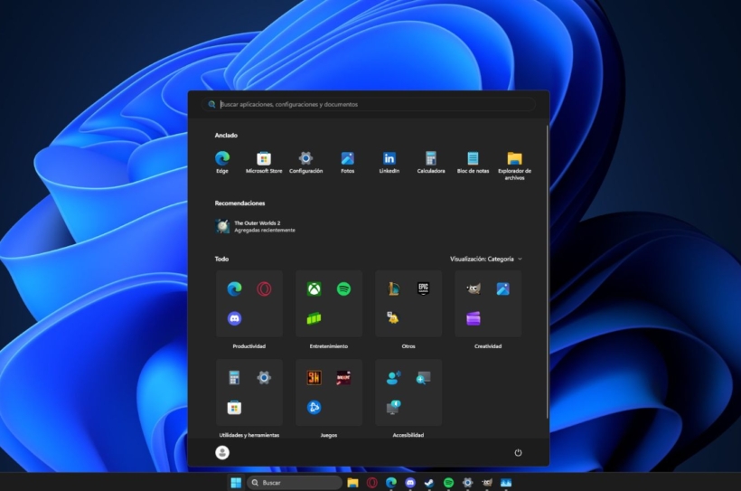Image resolution: width=741 pixels, height=491 pixels.
Task: Open the Productividad category label
Action: 249,346
